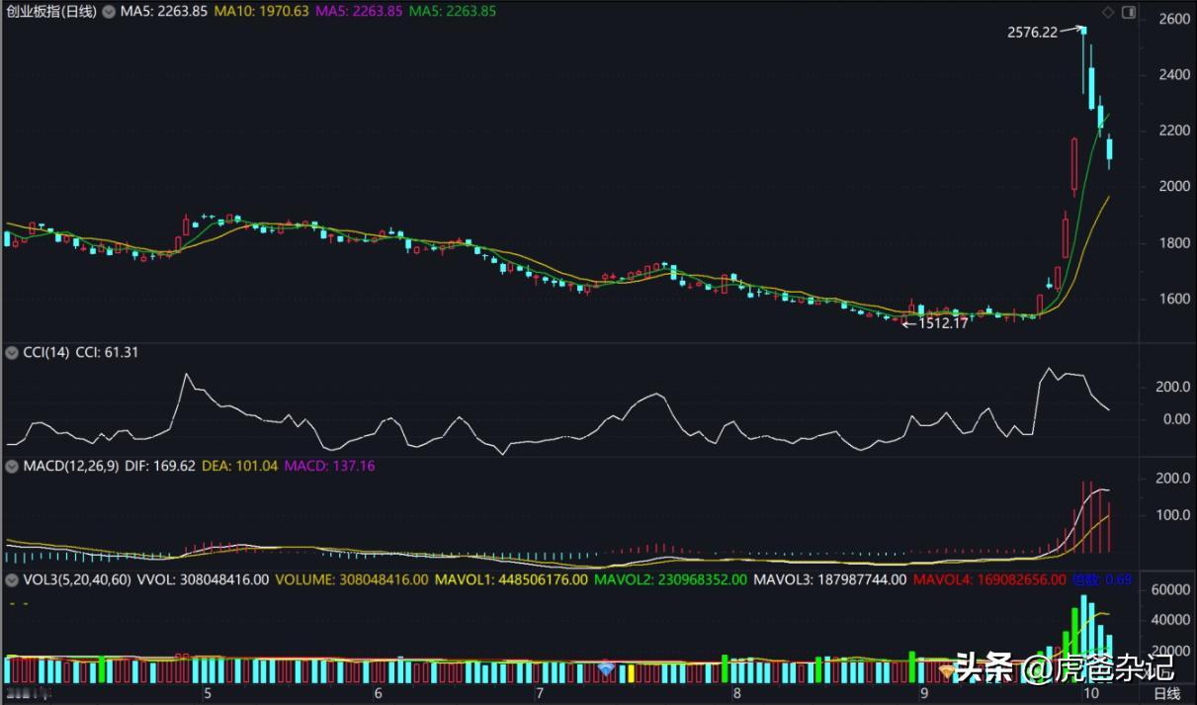Click the 2600 price axis label
1197x705 pixels.
point(1175,19)
